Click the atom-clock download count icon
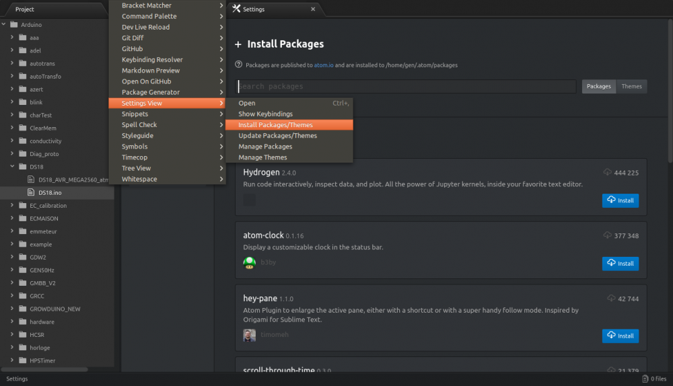 pos(607,235)
